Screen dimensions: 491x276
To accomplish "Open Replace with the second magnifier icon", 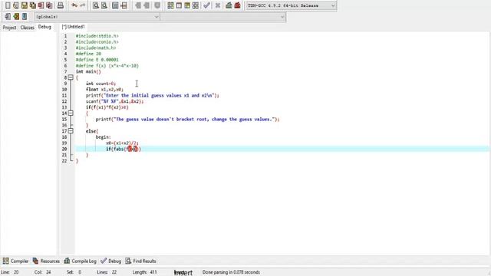I will (x=104, y=5).
